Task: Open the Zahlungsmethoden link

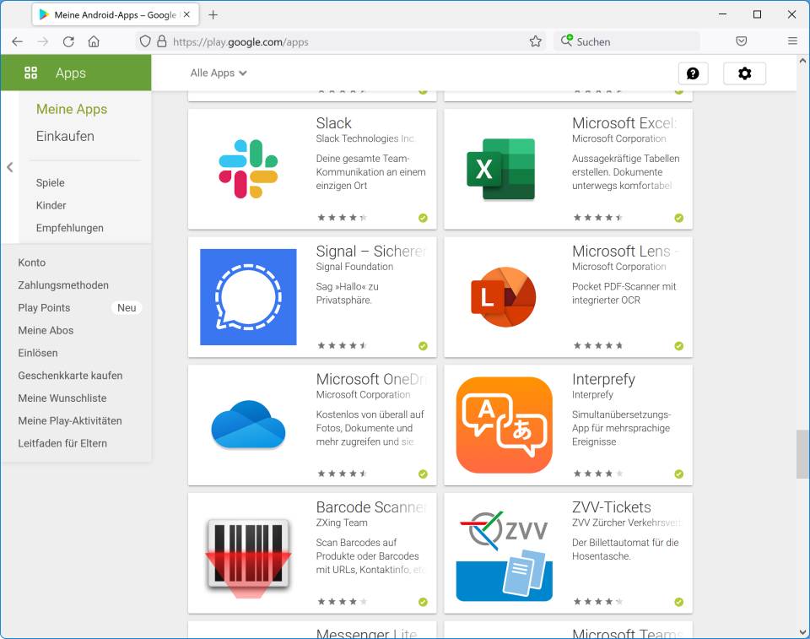Action: [x=63, y=285]
